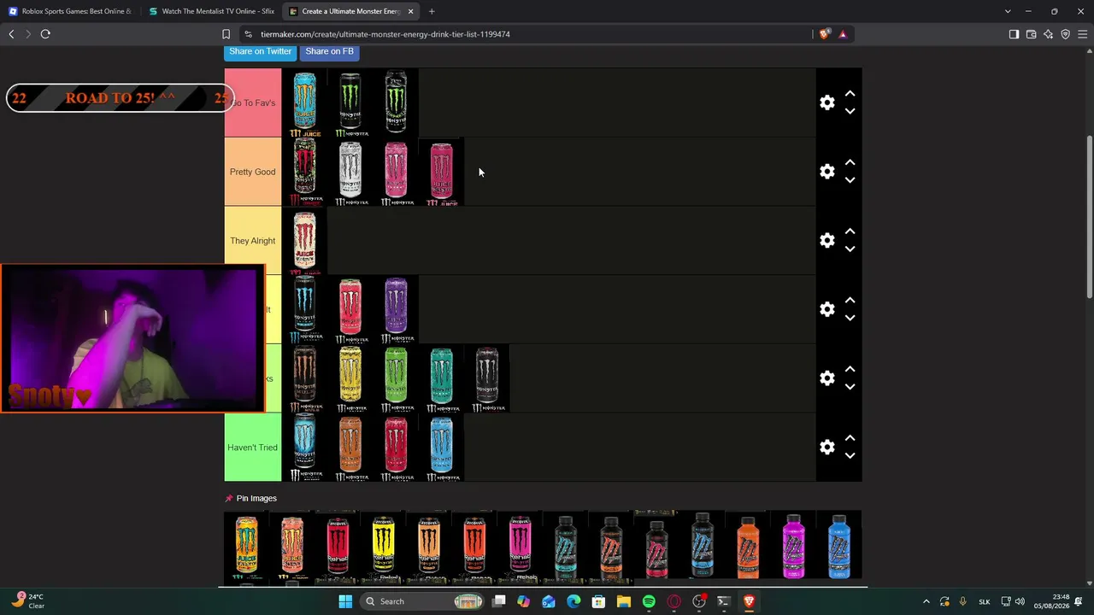Move Haven't Tried tier up
This screenshot has width=1094, height=615.
pyautogui.click(x=850, y=438)
